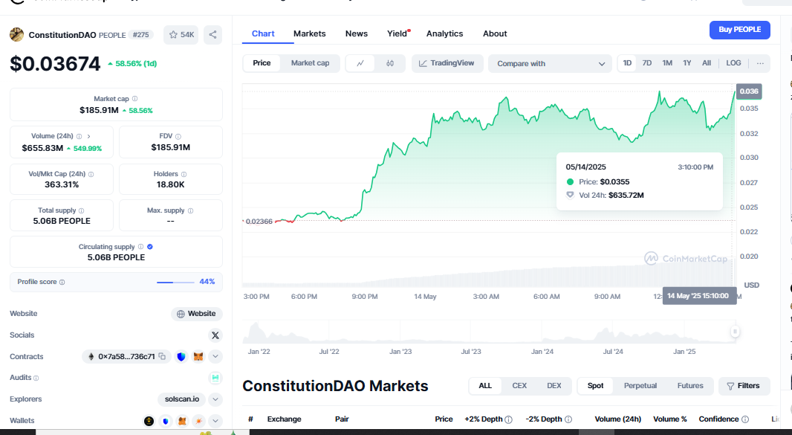
Task: Click the range handle on the history timeline
Action: point(735,332)
